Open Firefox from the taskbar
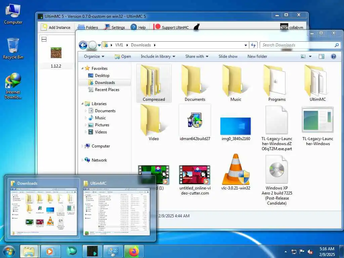 [x=134, y=251]
